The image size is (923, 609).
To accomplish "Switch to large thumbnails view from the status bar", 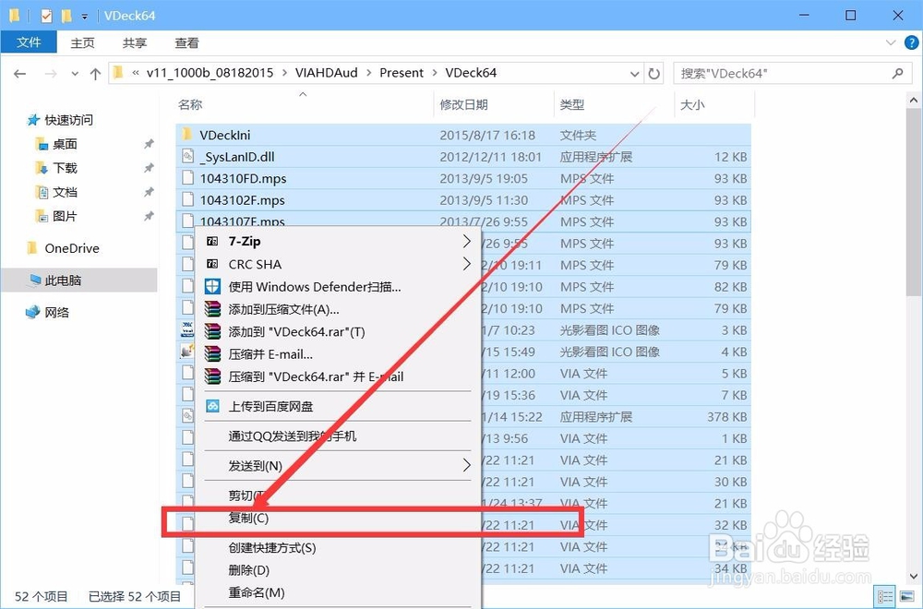I will (905, 595).
